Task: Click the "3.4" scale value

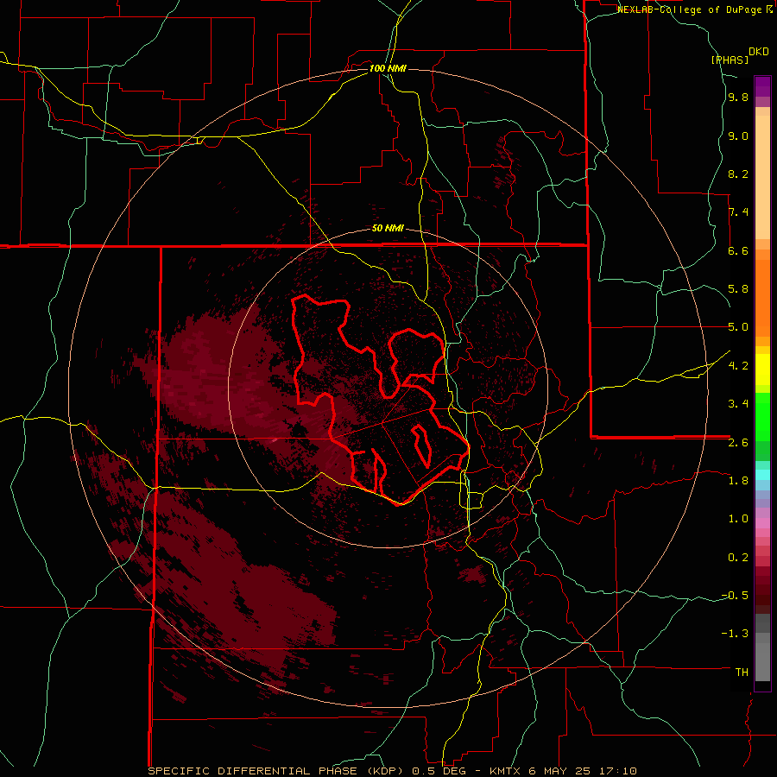Action: pyautogui.click(x=738, y=404)
